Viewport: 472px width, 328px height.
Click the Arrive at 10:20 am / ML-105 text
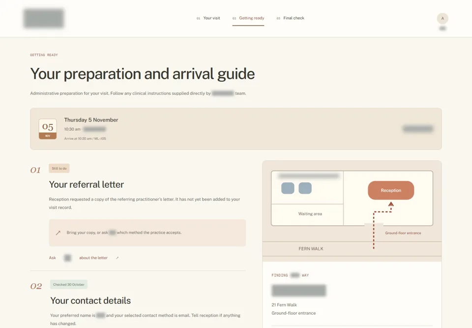[85, 139]
